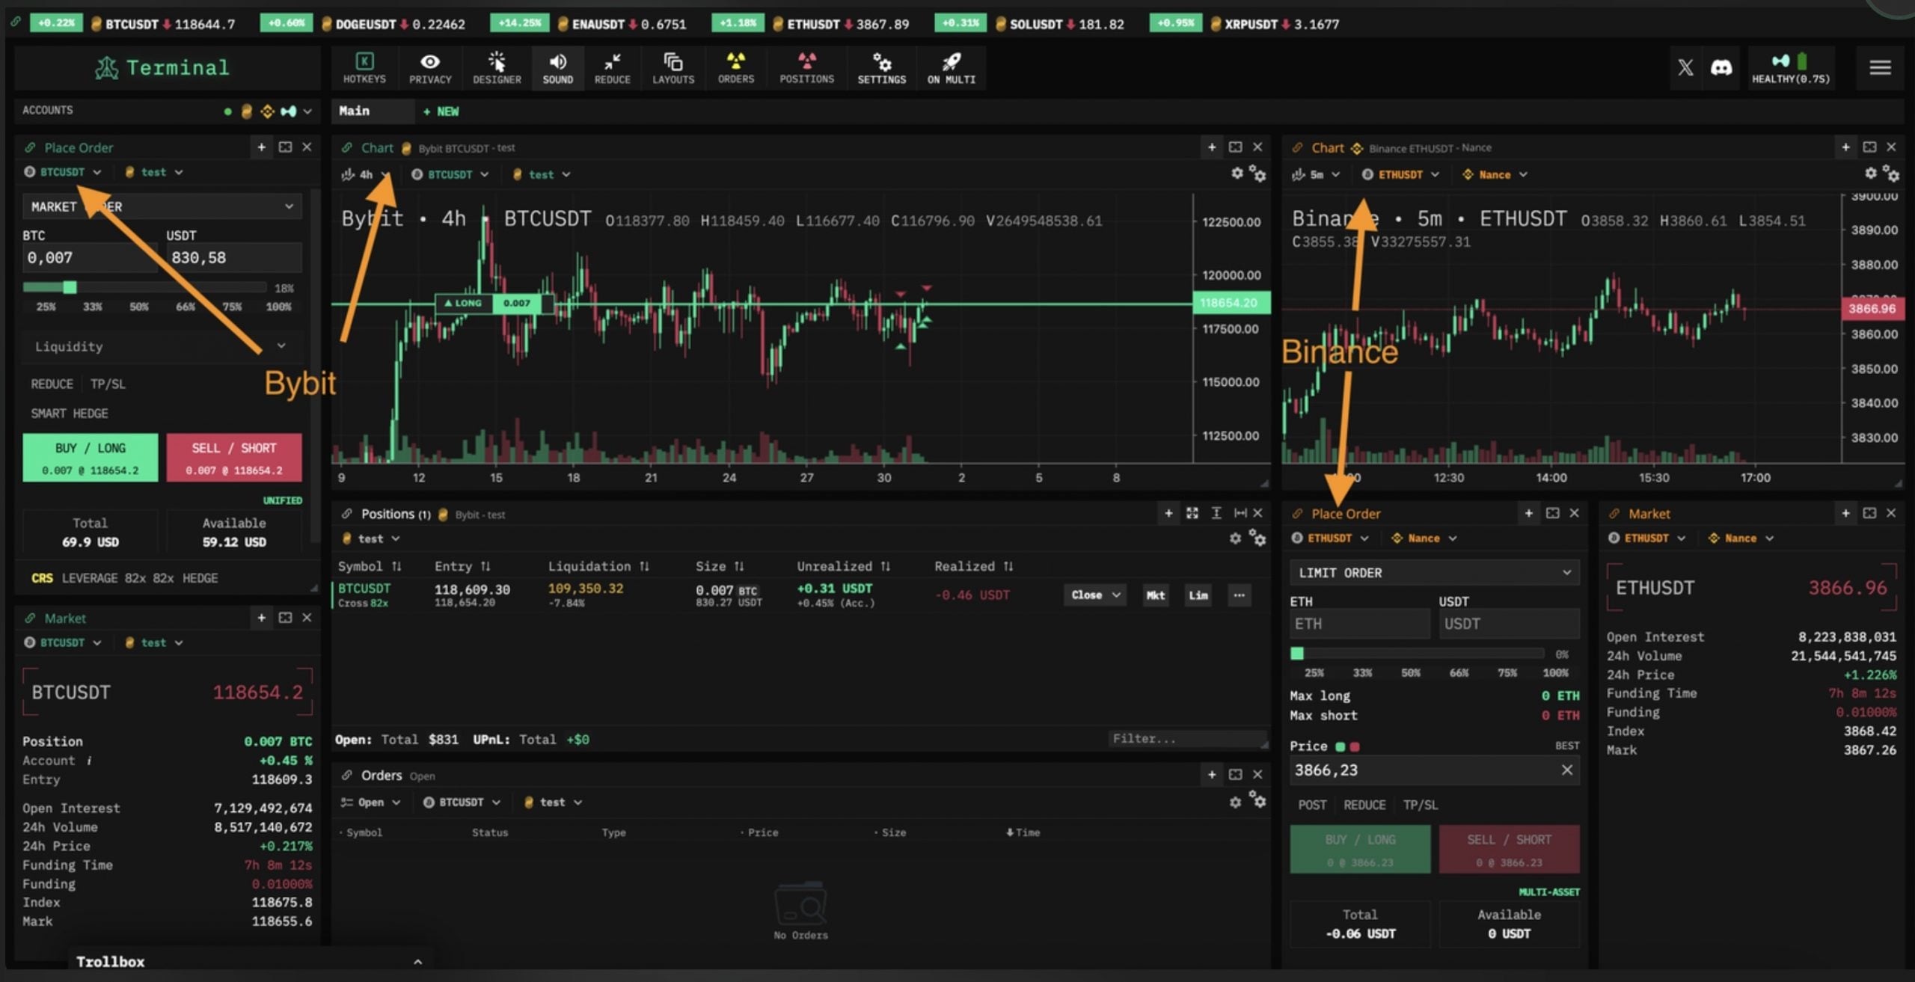Screen dimensions: 1915x982
Task: Switch to TP/SL mode in Place Order
Action: (x=109, y=384)
